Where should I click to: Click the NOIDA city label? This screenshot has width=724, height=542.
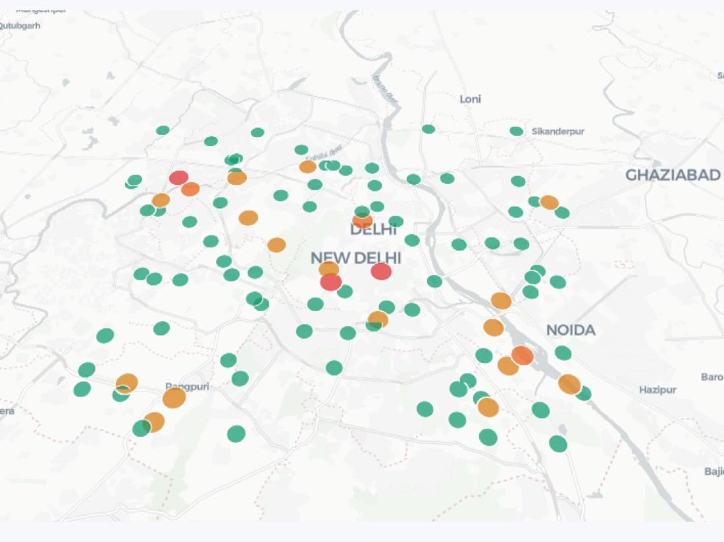tap(571, 330)
